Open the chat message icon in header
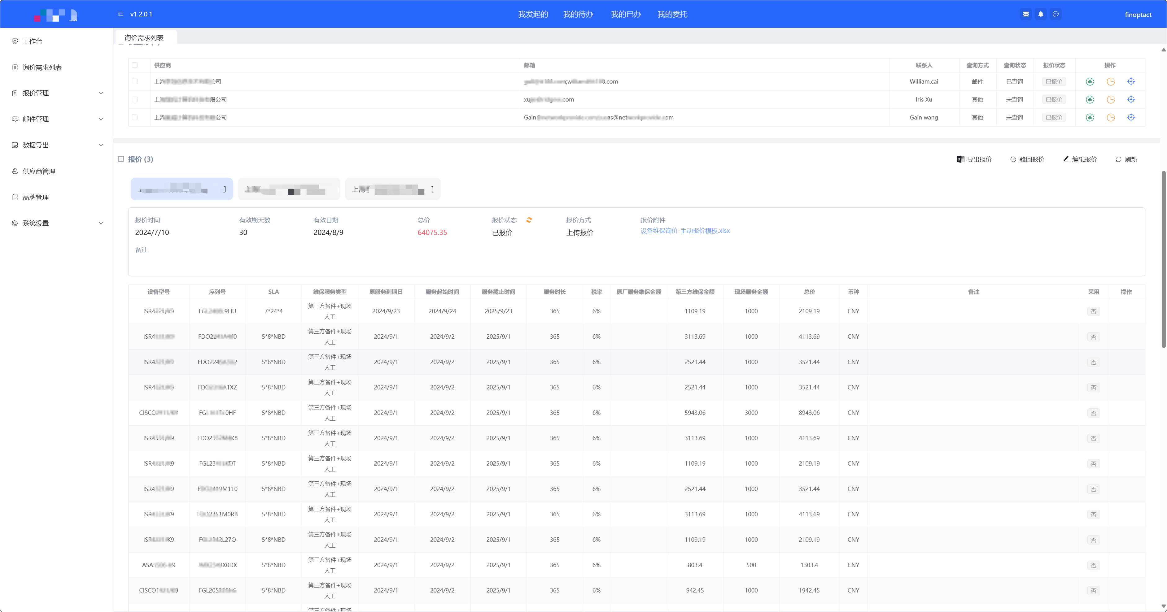This screenshot has width=1167, height=612. 1056,14
